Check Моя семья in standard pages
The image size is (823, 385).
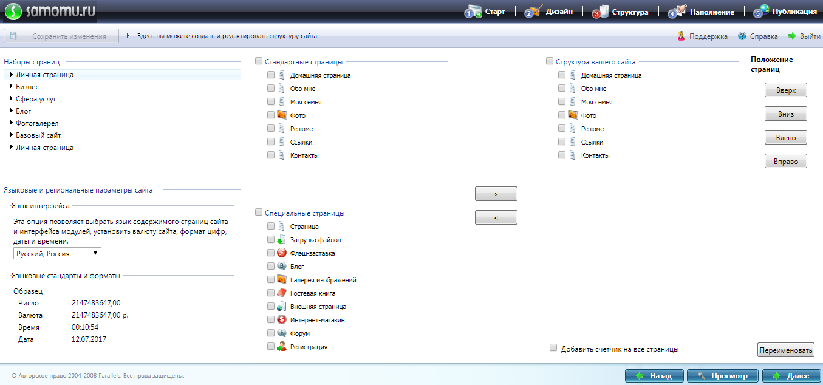coord(271,102)
